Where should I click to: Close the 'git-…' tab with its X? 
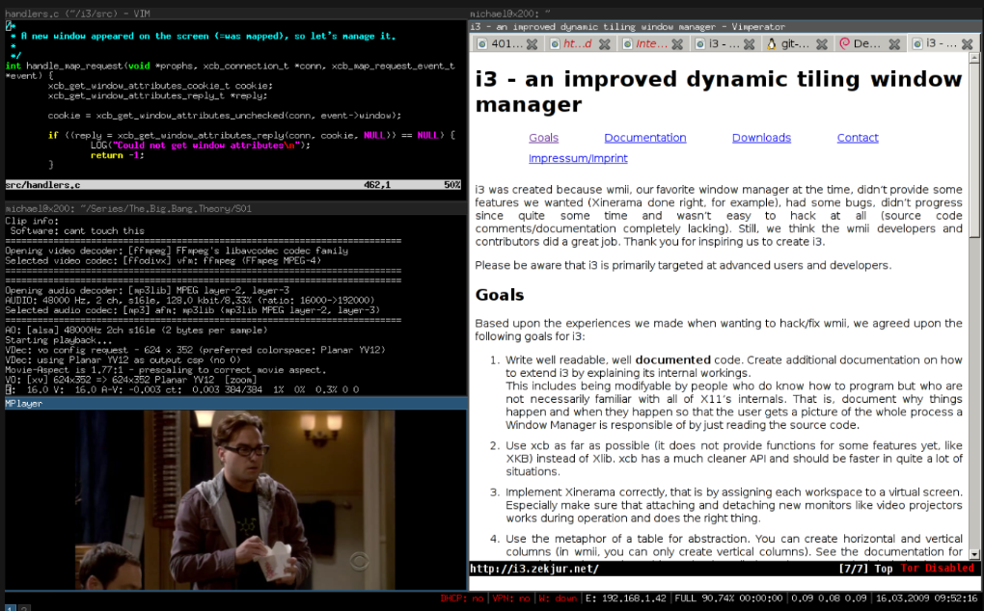coord(822,44)
